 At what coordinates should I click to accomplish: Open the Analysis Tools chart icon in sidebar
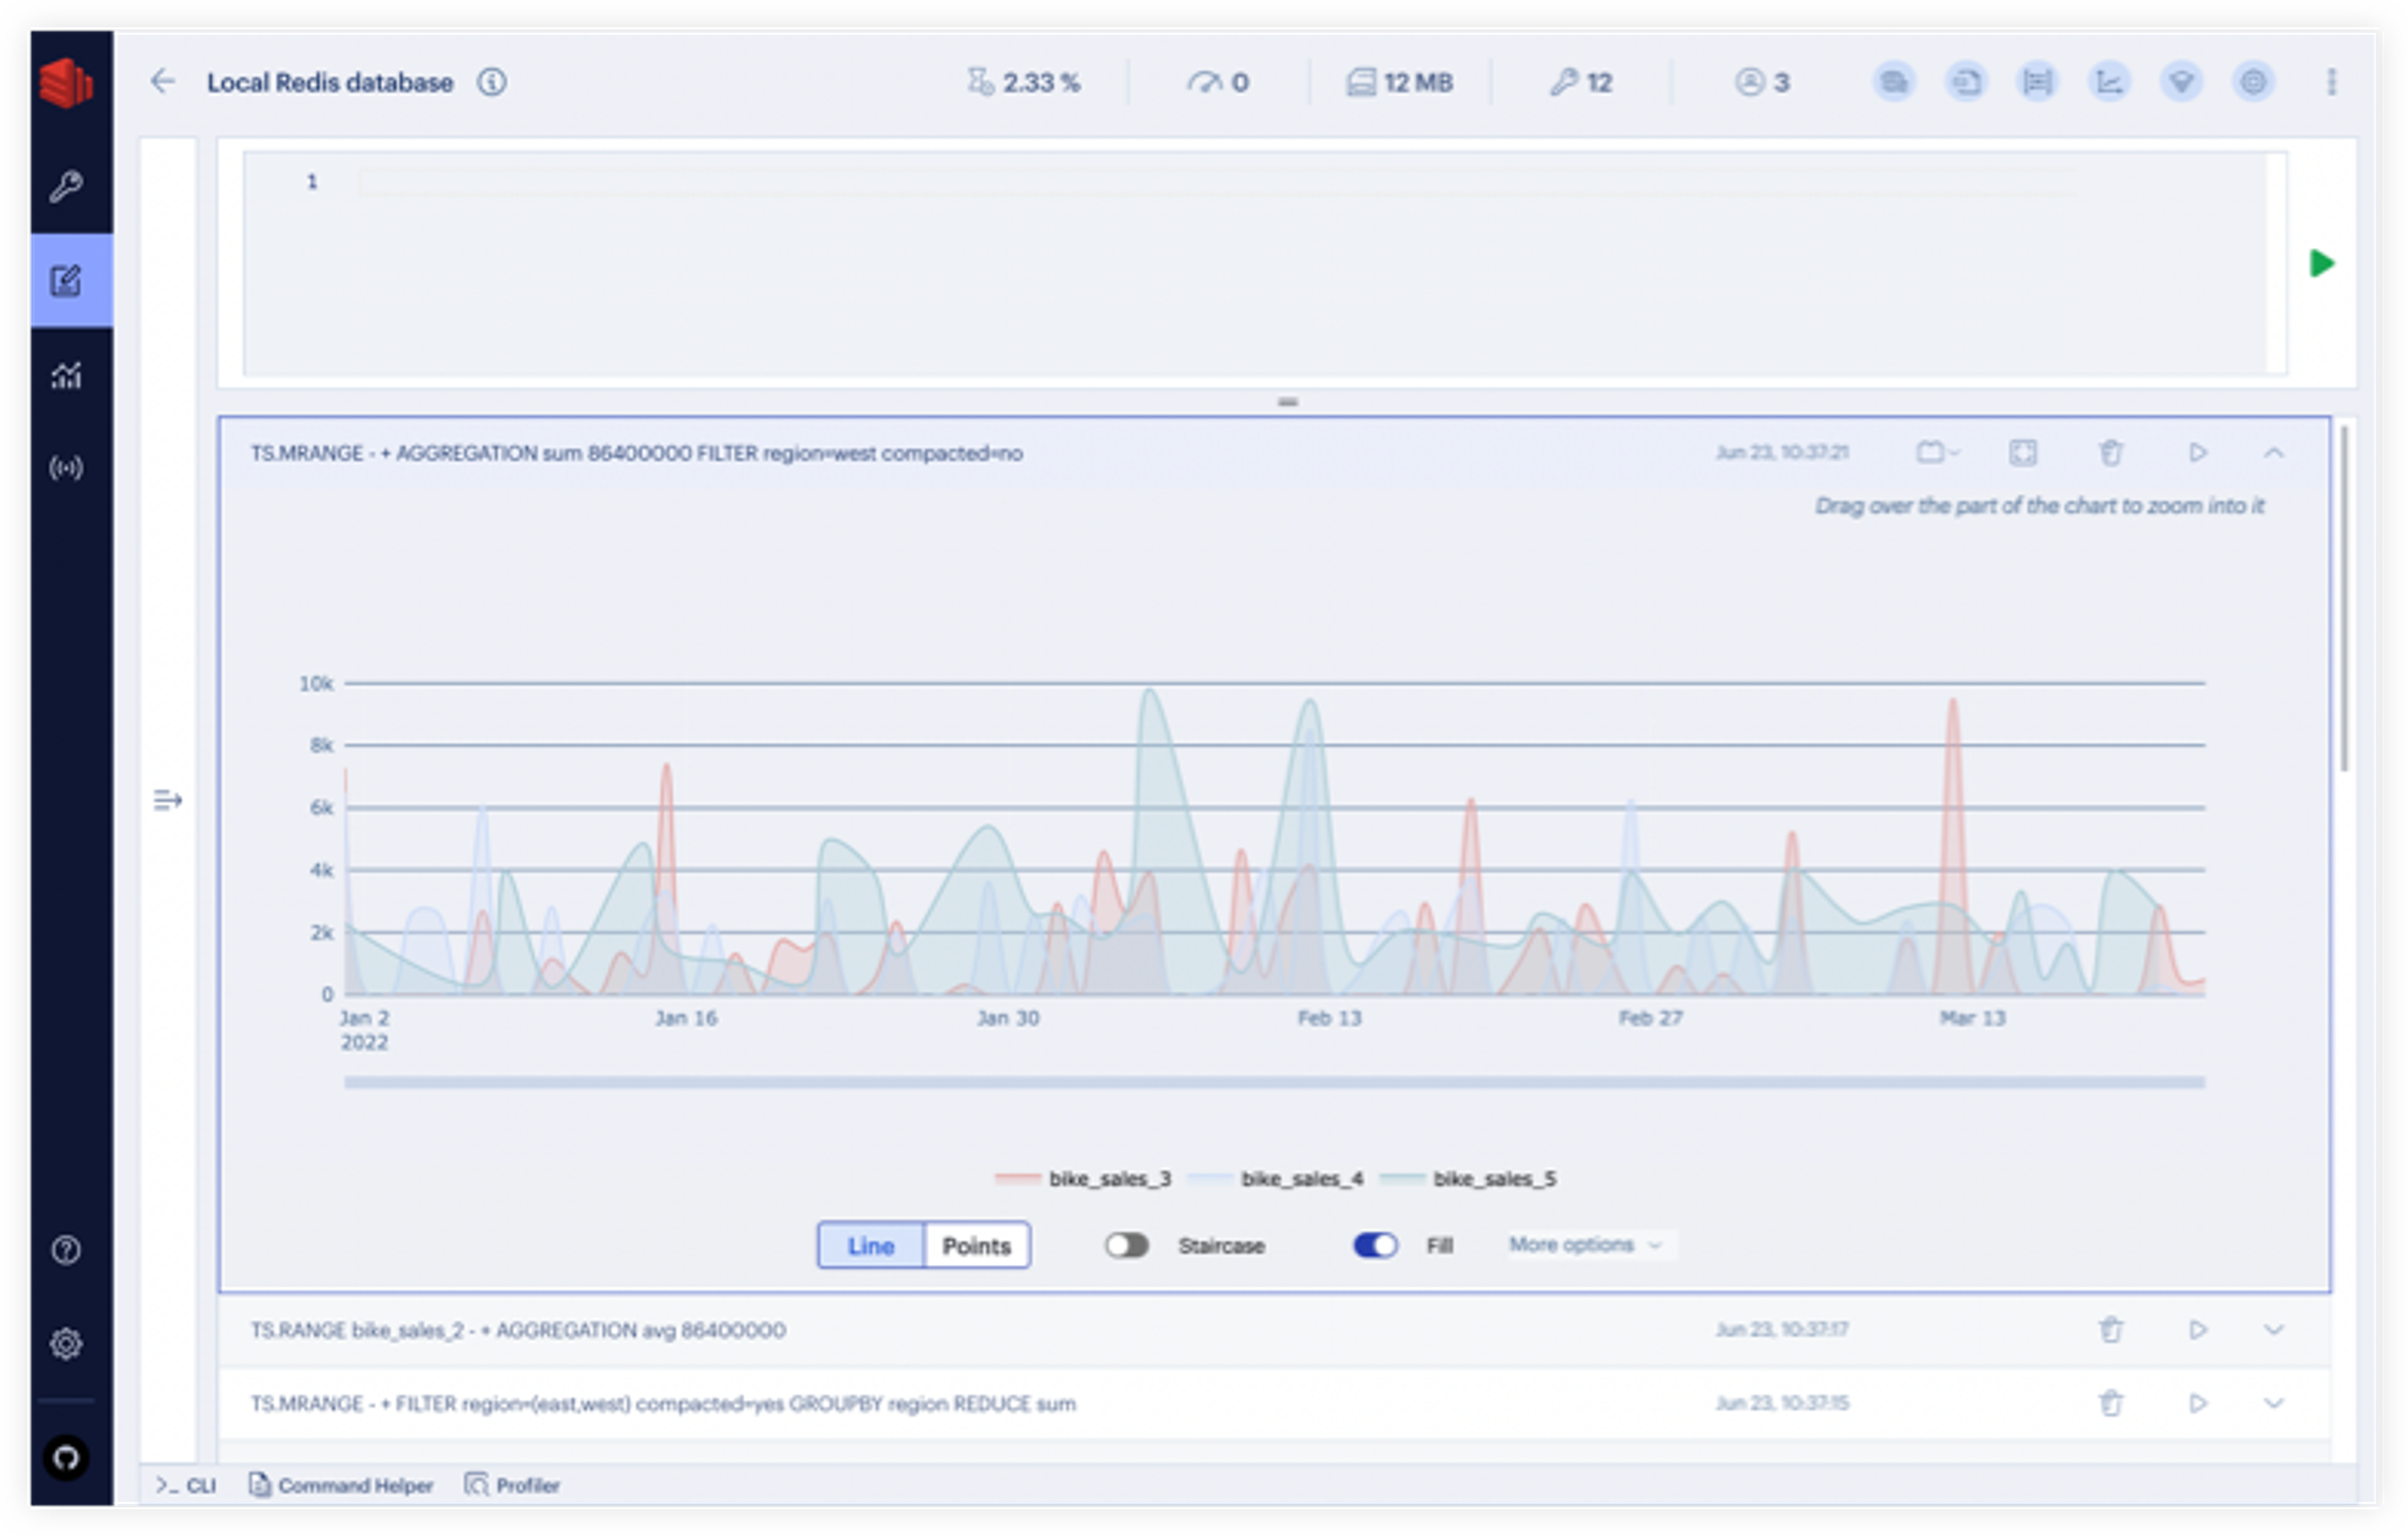point(66,375)
